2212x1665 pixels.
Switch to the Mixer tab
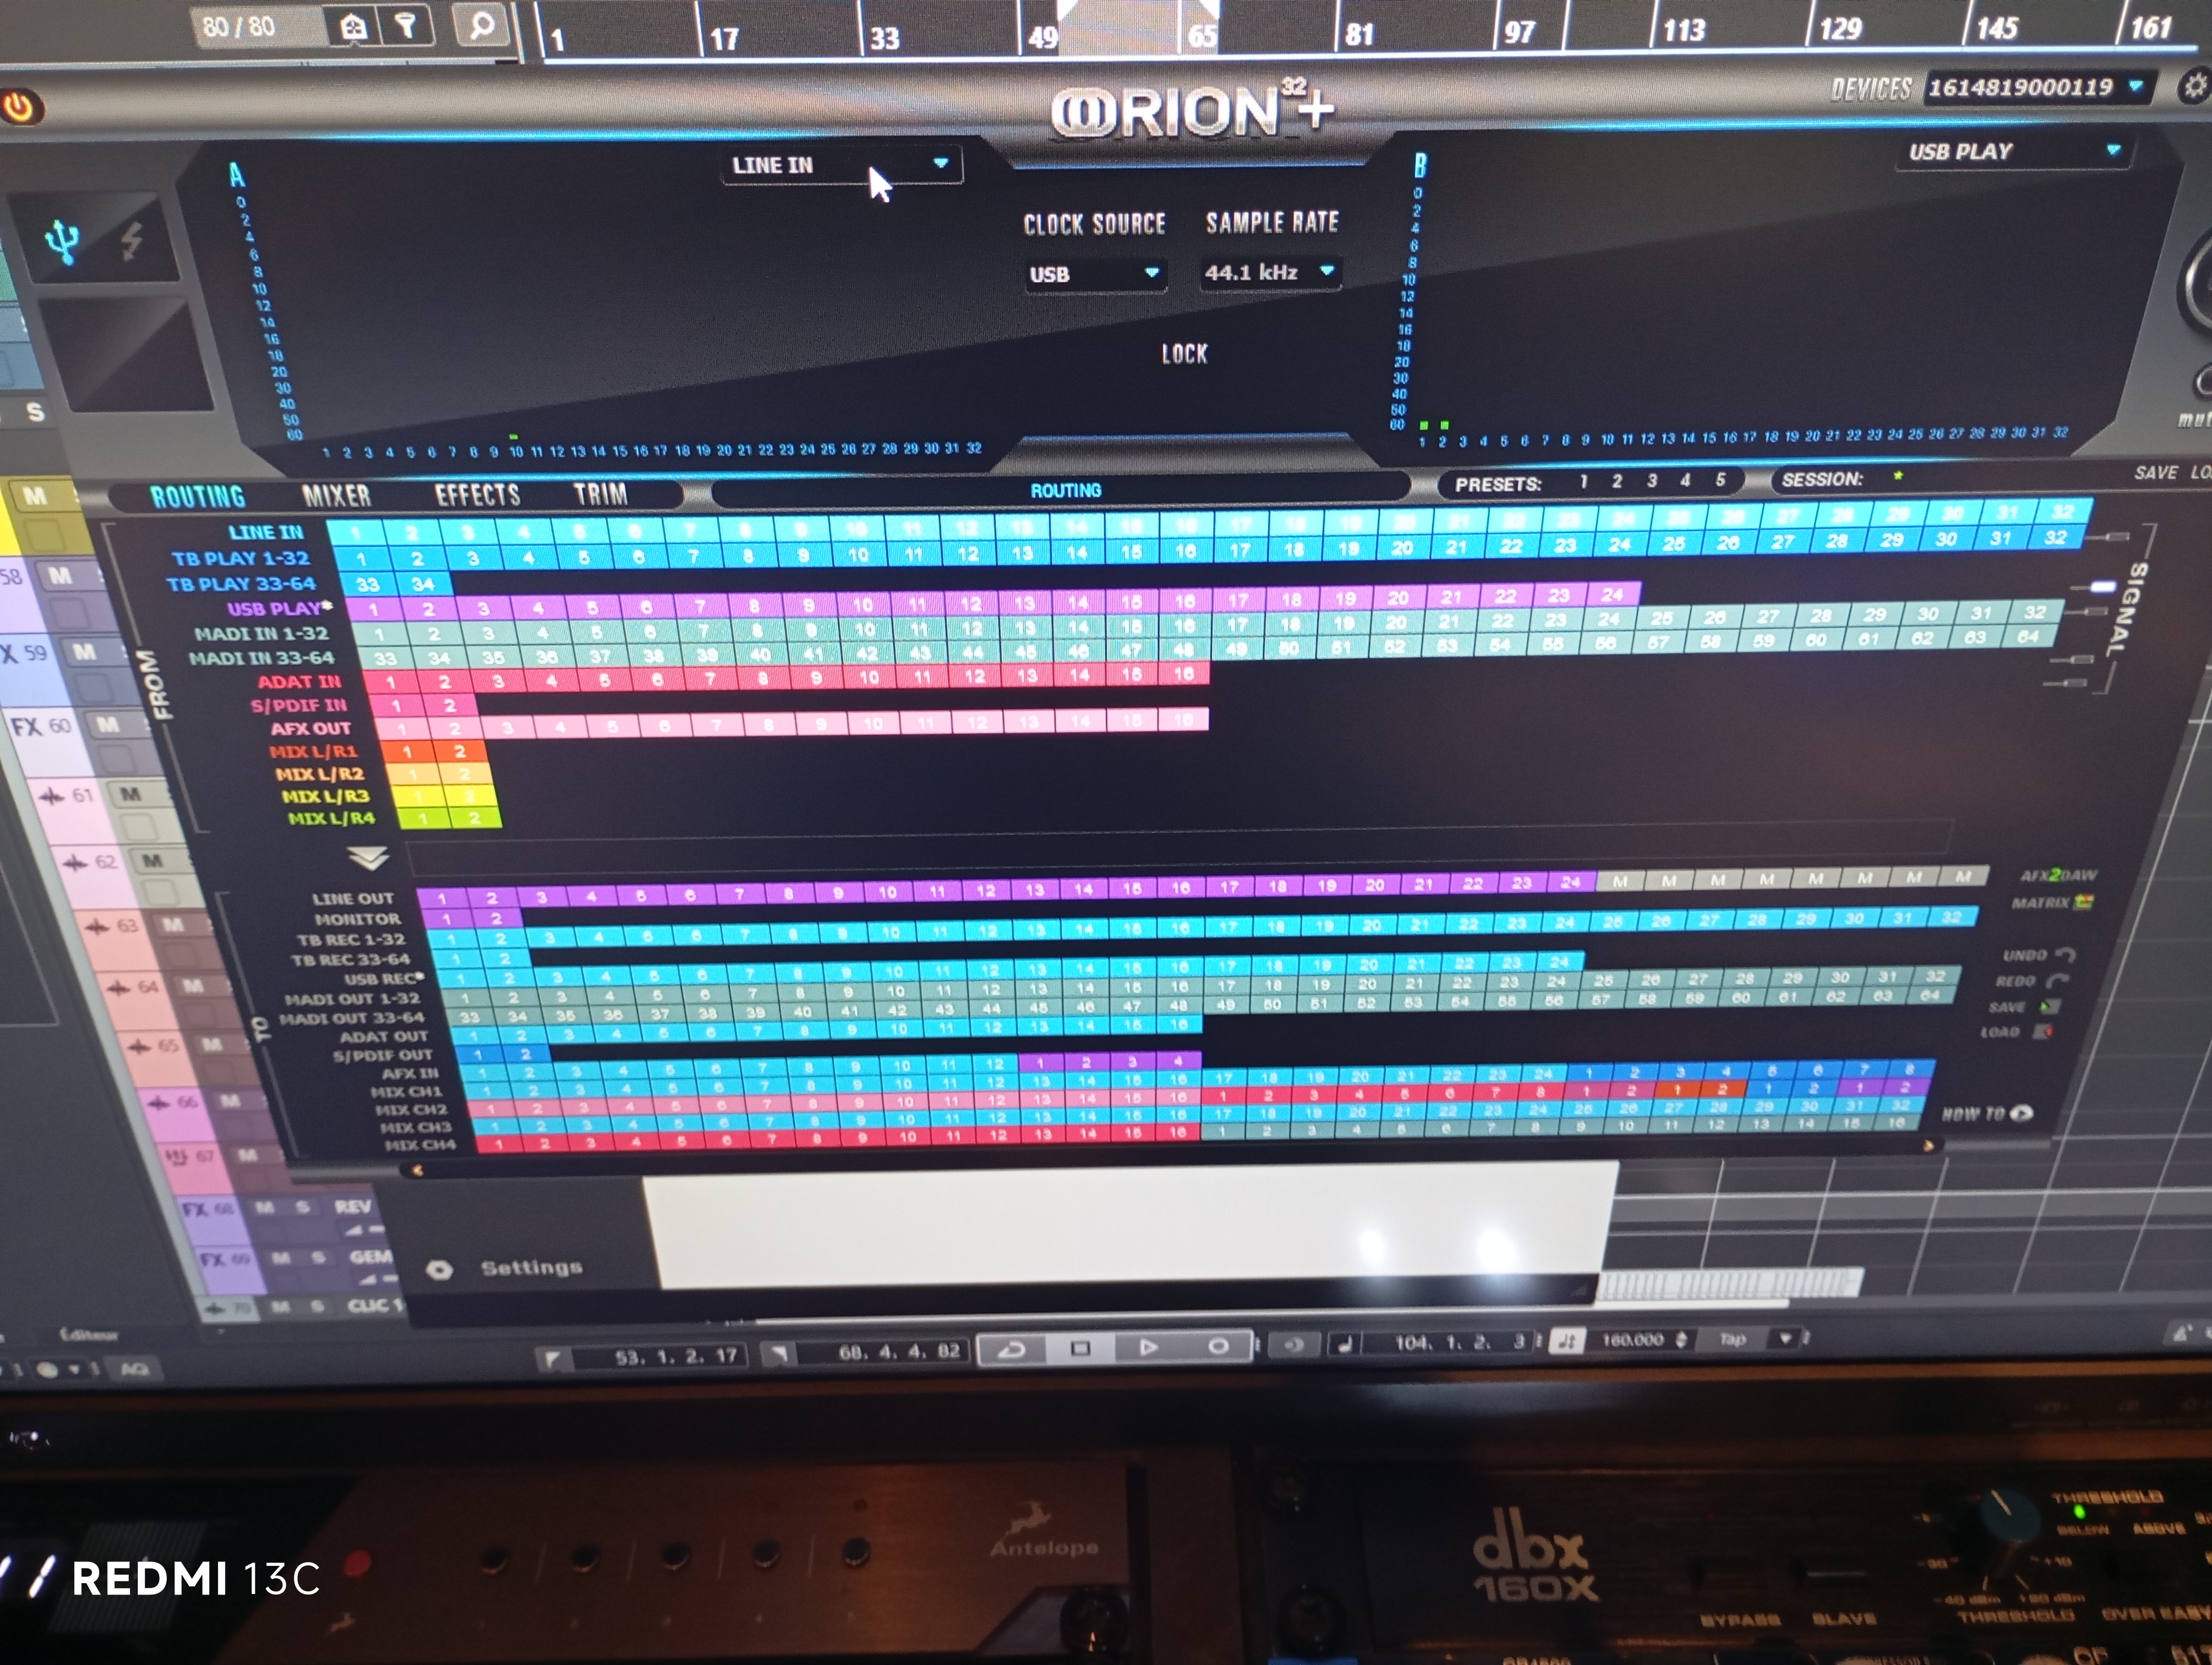(336, 496)
